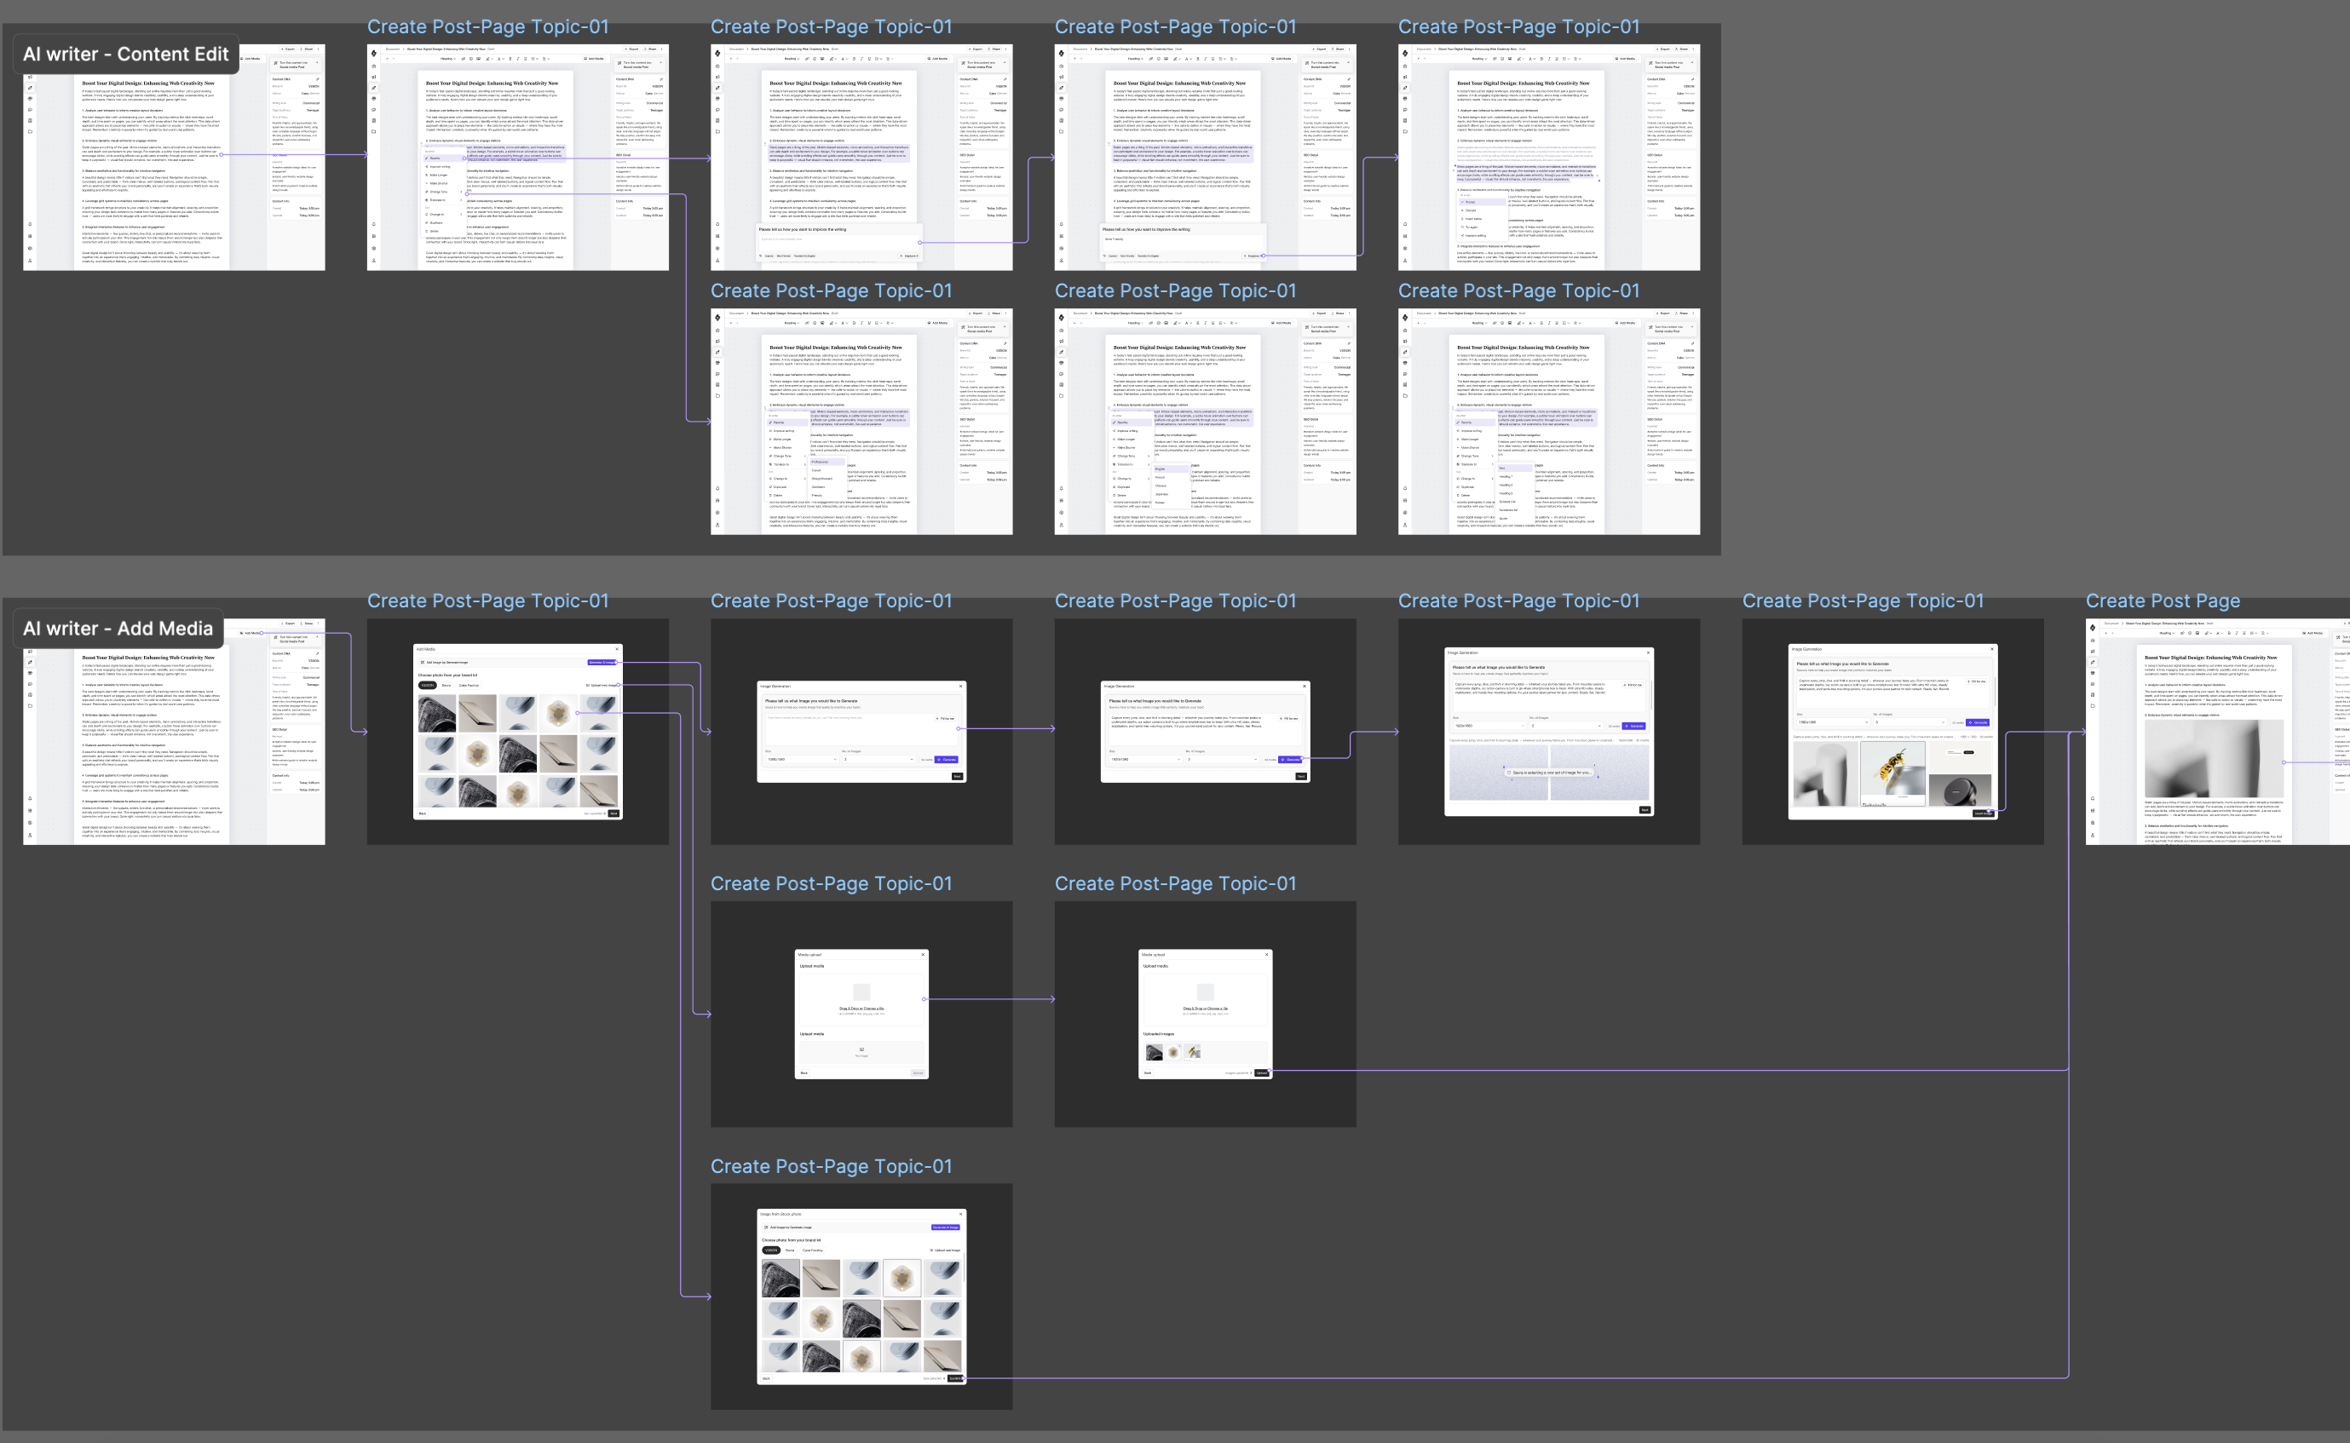Click Generate AI Image in Add Media dialog
The height and width of the screenshot is (1443, 2350).
click(x=602, y=664)
